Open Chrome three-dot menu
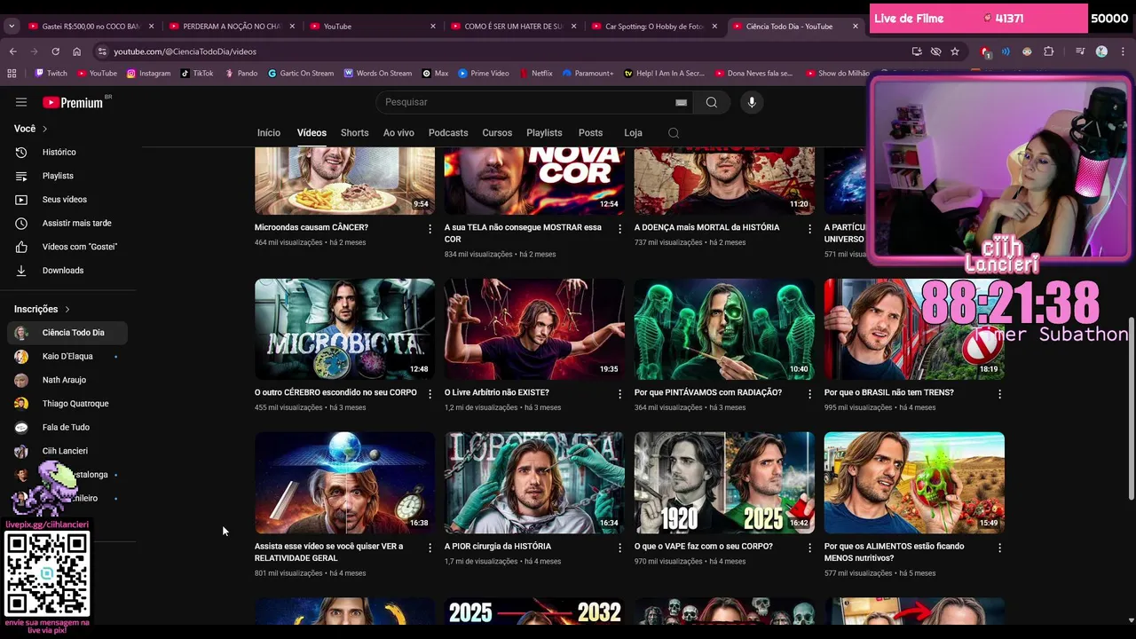Image resolution: width=1136 pixels, height=639 pixels. 1124,51
